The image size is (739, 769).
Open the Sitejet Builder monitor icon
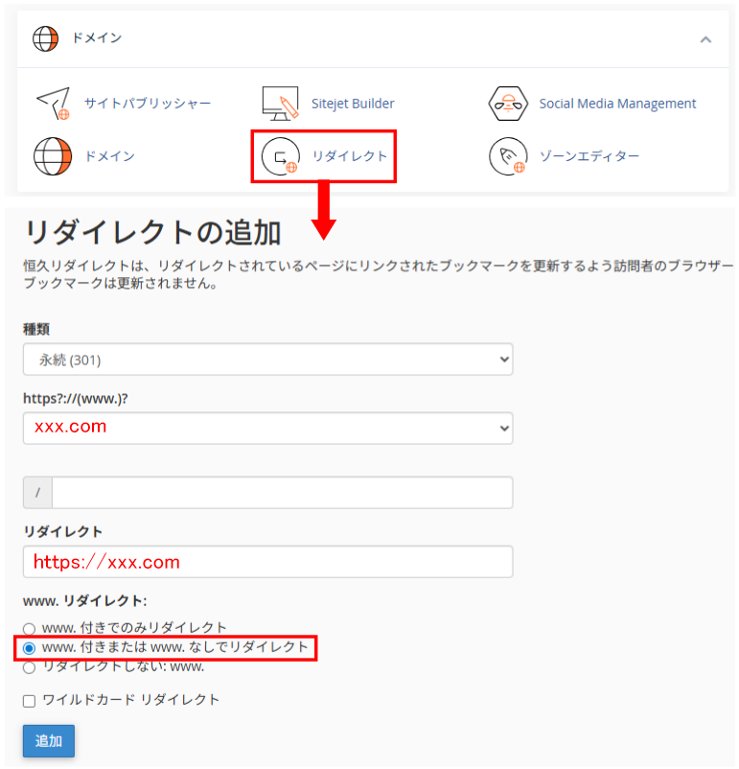(x=280, y=104)
